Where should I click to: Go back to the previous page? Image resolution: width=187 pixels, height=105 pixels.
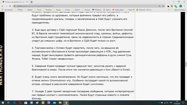click(x=3, y=6)
